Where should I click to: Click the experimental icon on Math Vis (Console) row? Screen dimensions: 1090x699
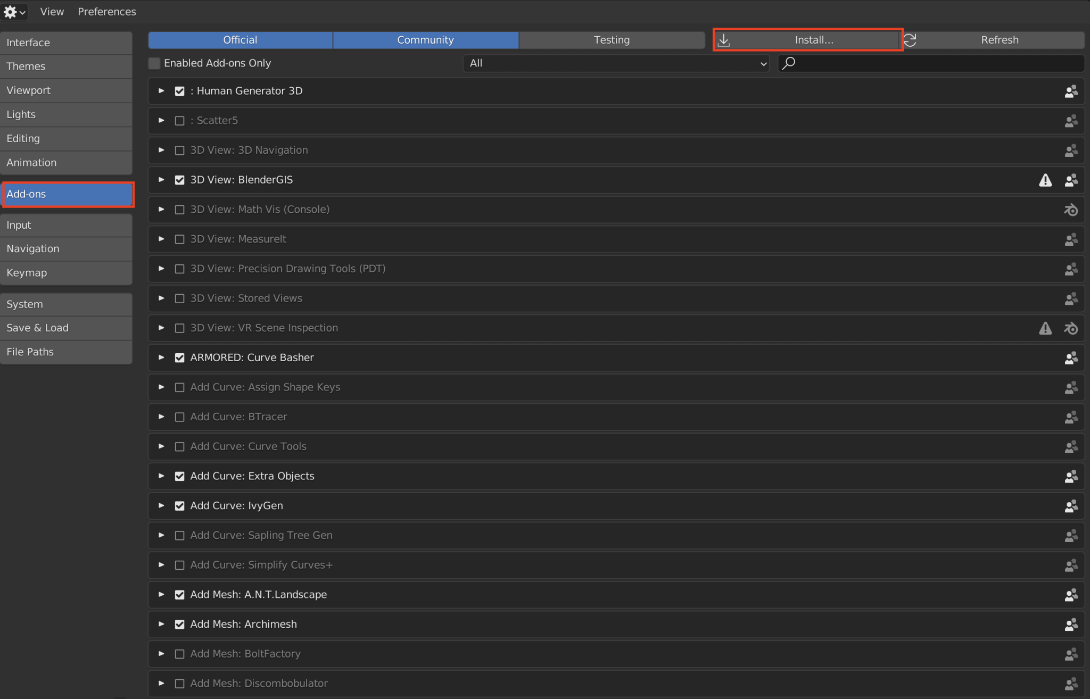click(x=1071, y=210)
